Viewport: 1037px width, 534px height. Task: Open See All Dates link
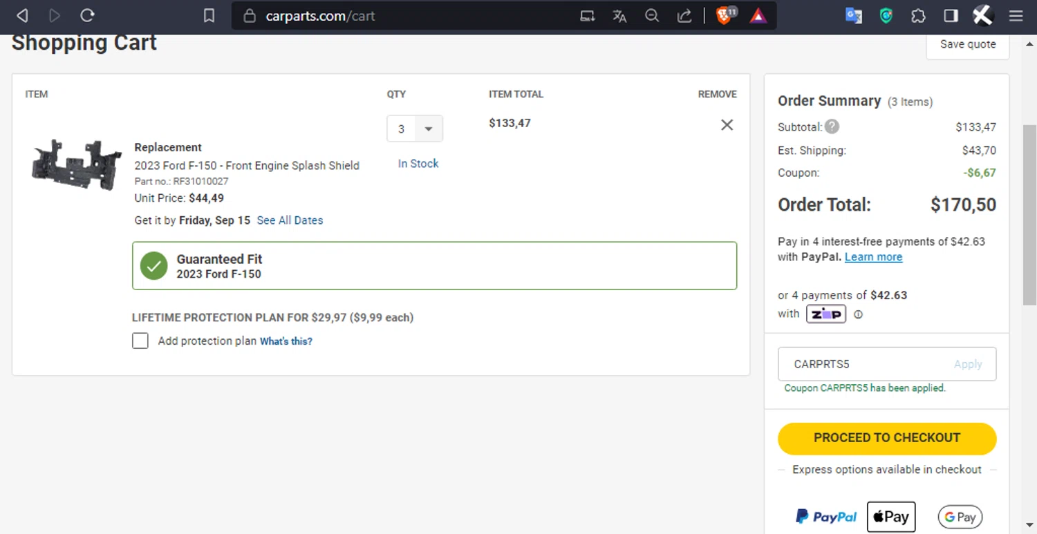[x=290, y=220]
